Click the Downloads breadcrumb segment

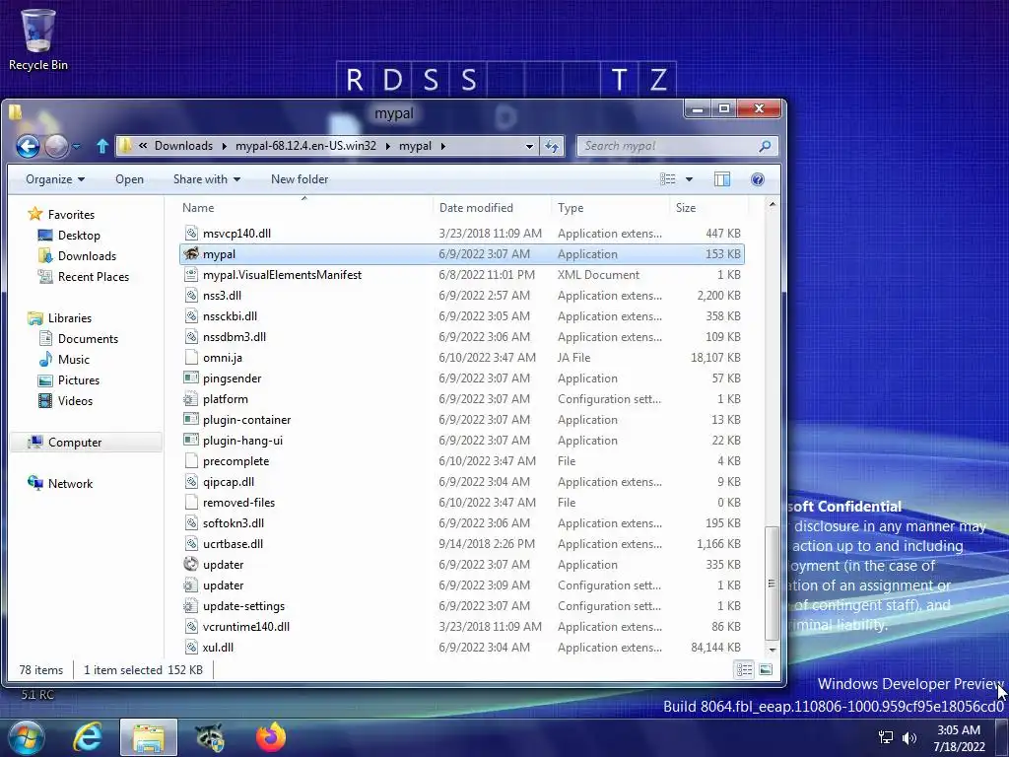pos(183,146)
